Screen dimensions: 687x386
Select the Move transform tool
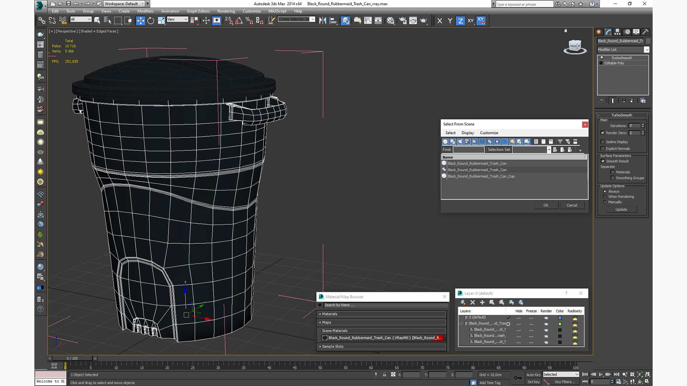point(140,21)
